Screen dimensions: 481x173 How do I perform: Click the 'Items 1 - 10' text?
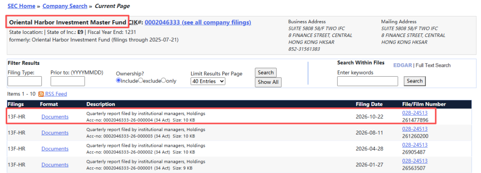(x=21, y=94)
